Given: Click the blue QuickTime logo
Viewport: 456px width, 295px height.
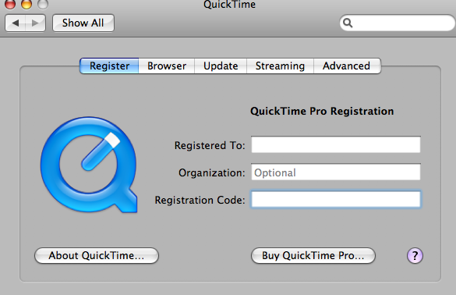Looking at the screenshot, I should pos(89,165).
